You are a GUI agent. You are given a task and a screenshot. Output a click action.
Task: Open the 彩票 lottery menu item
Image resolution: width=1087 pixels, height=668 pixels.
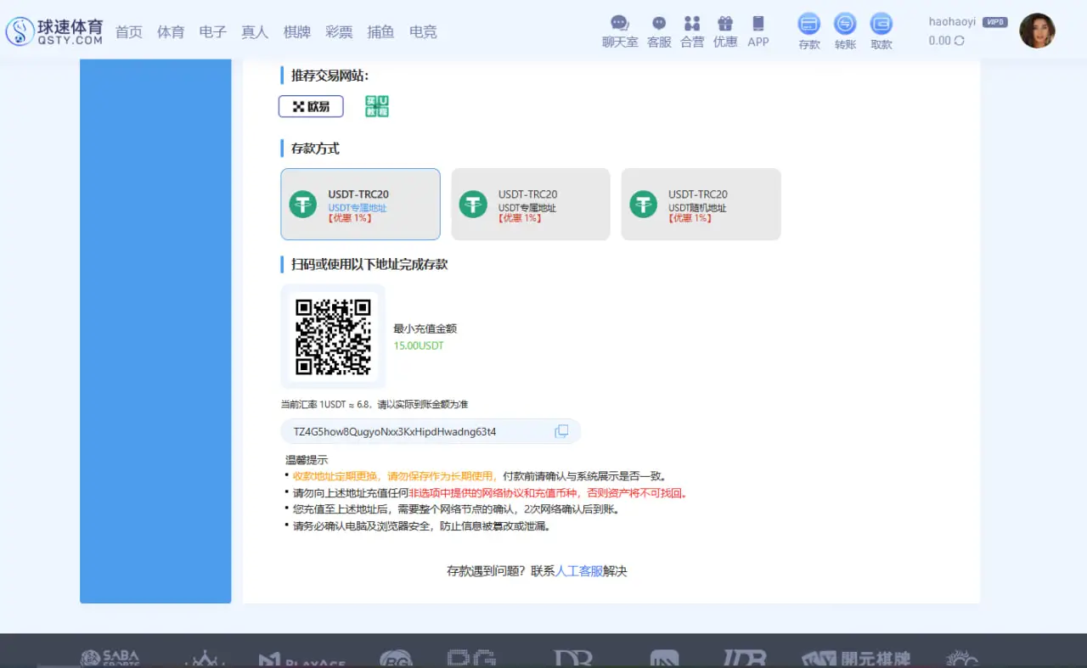coord(340,31)
